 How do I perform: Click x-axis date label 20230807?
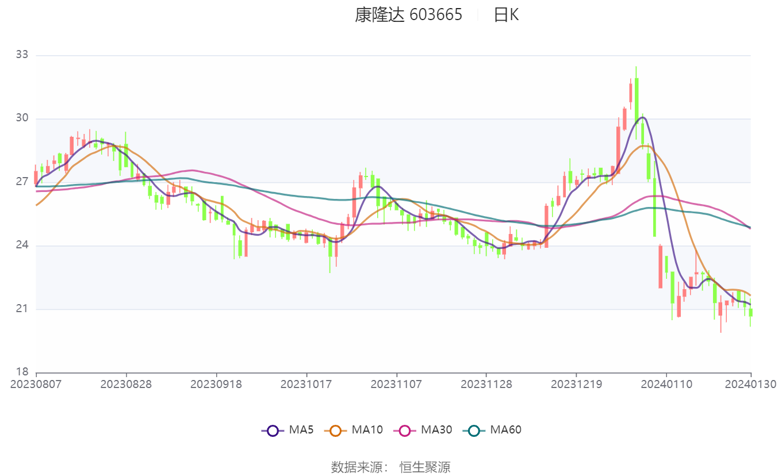36,384
